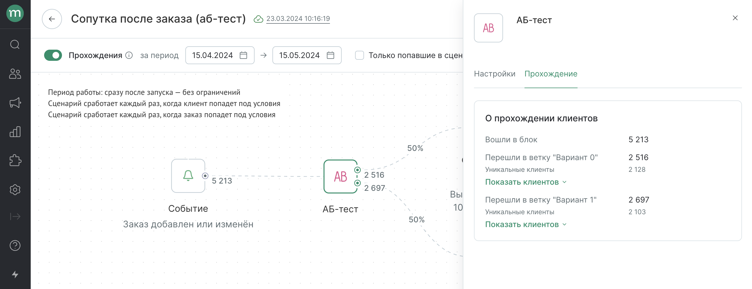This screenshot has height=289, width=752.
Task: Open the customers section icon
Action: pyautogui.click(x=15, y=74)
